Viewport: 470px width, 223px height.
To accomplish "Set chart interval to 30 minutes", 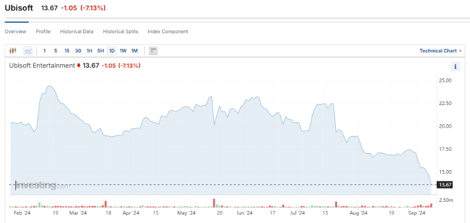I will point(78,51).
